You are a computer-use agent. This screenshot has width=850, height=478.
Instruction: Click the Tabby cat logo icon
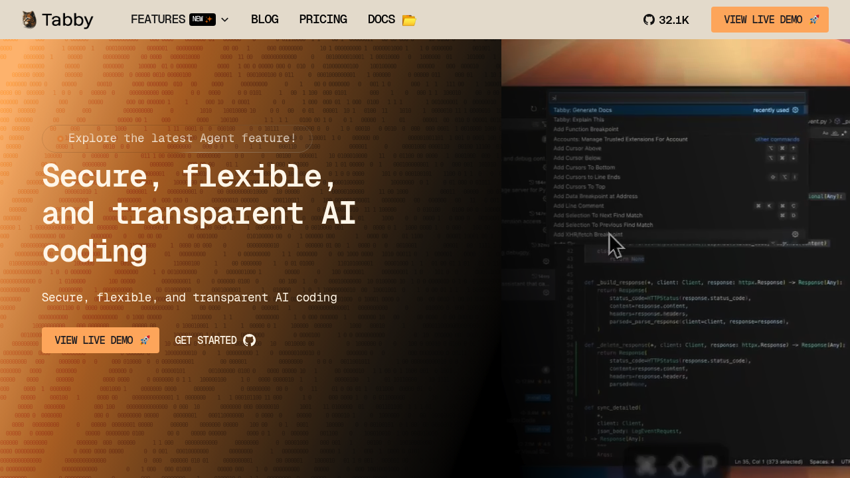(29, 20)
